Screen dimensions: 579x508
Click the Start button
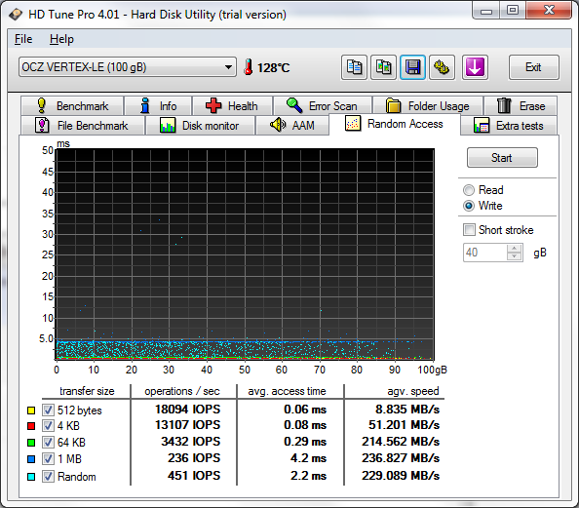click(502, 158)
